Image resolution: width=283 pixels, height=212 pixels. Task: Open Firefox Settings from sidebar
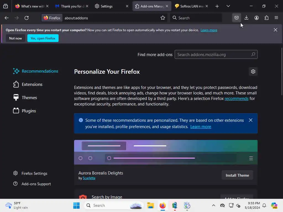(30, 173)
